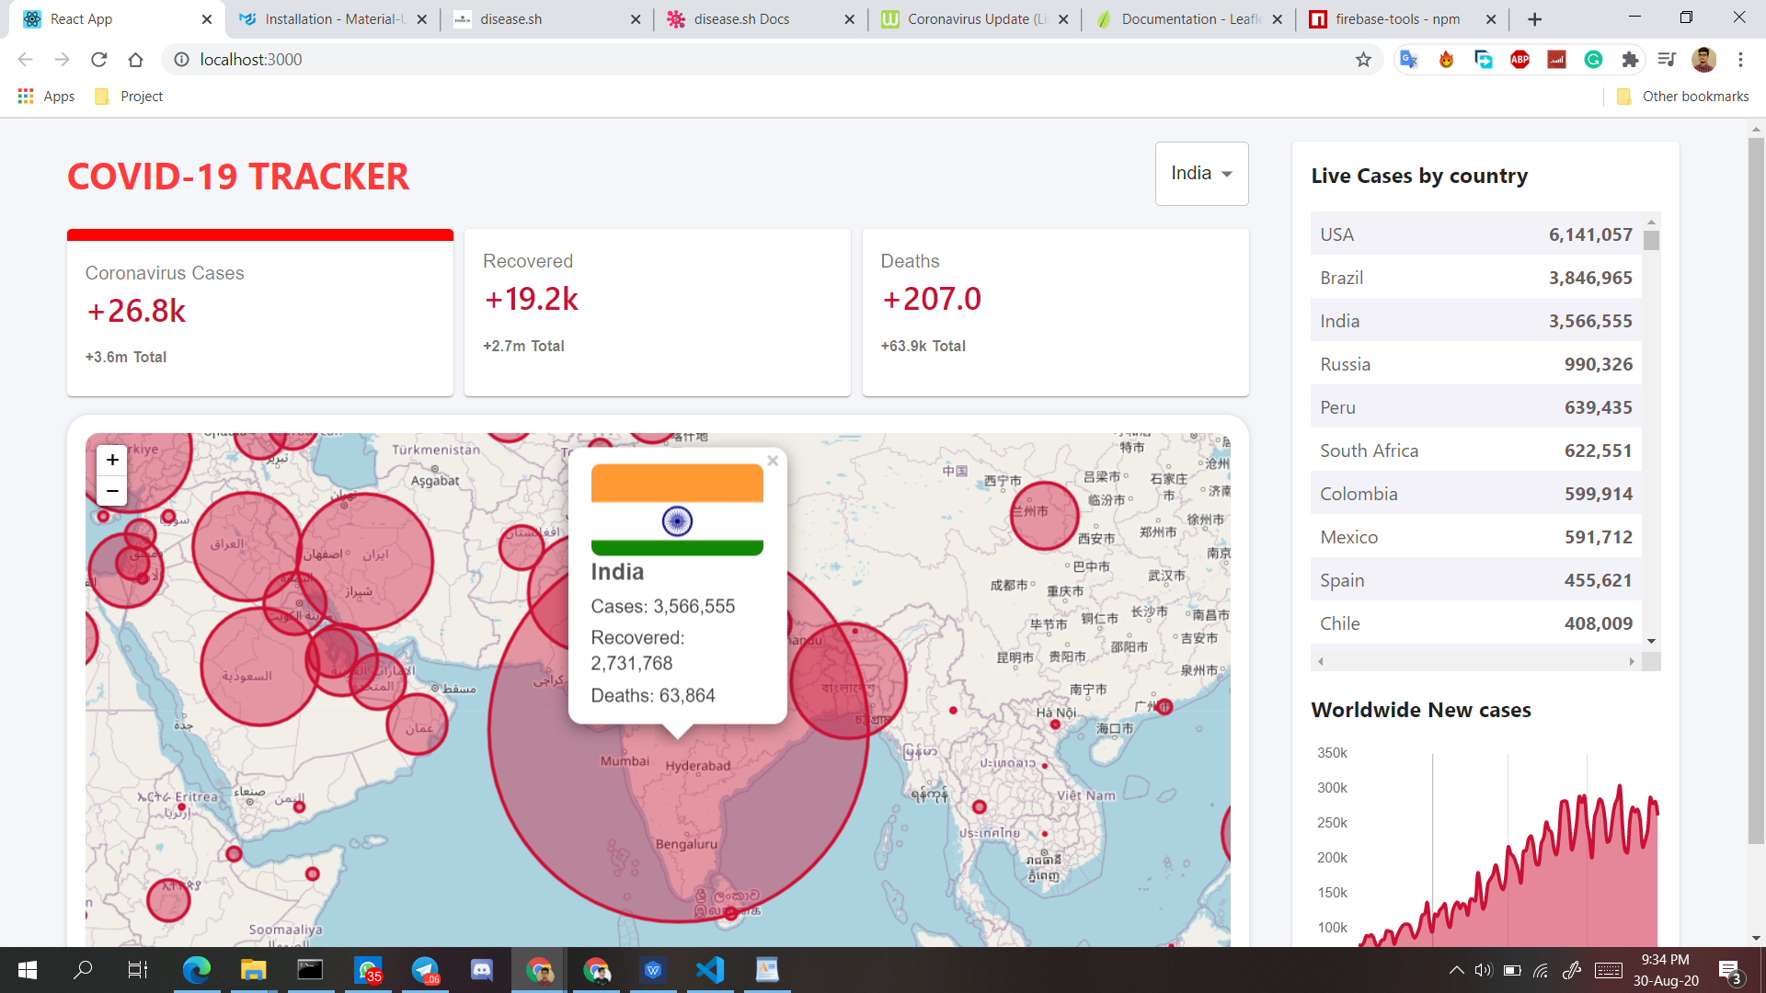Click the page scrollbar down arrow

coord(1756,939)
